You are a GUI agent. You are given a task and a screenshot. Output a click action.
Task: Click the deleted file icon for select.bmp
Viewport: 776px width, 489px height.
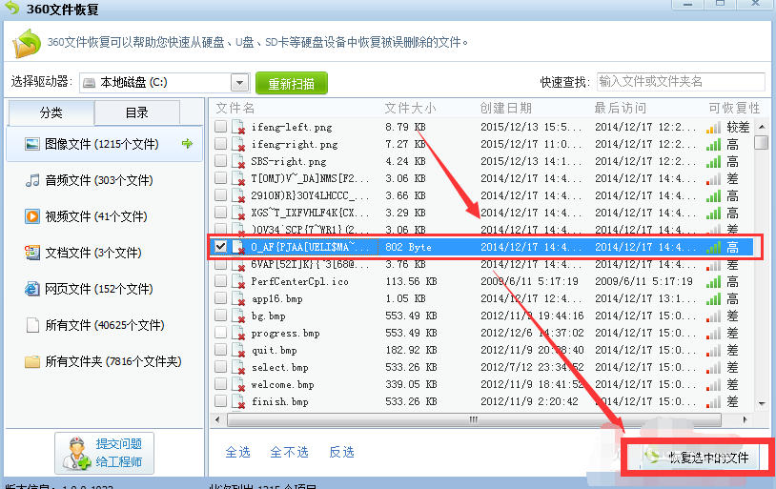pos(238,367)
